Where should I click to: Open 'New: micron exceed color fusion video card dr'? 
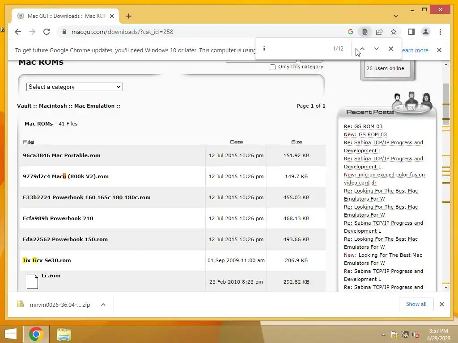click(384, 179)
